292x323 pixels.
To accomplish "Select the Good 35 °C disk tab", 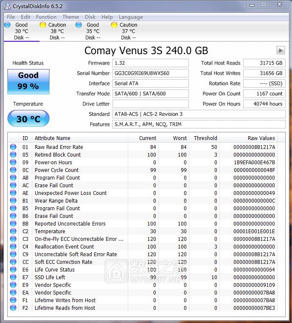I will point(93,31).
